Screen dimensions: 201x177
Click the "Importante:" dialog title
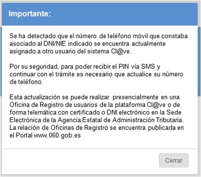click(30, 14)
